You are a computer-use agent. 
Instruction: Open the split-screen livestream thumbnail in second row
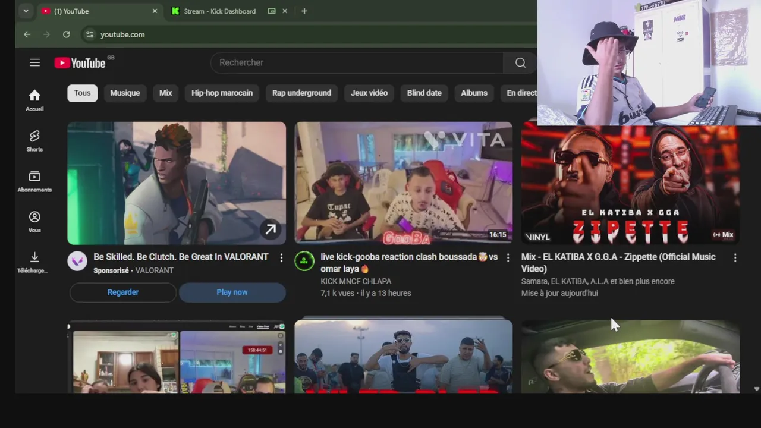tap(177, 357)
